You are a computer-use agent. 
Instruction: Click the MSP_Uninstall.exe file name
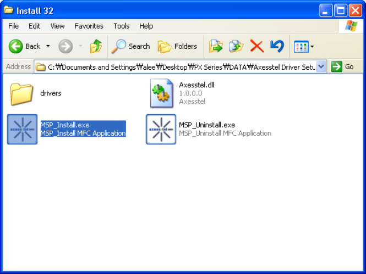click(207, 125)
